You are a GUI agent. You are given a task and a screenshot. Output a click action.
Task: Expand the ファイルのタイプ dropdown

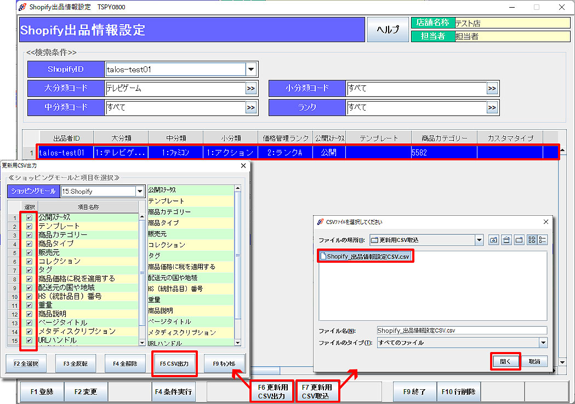543,343
